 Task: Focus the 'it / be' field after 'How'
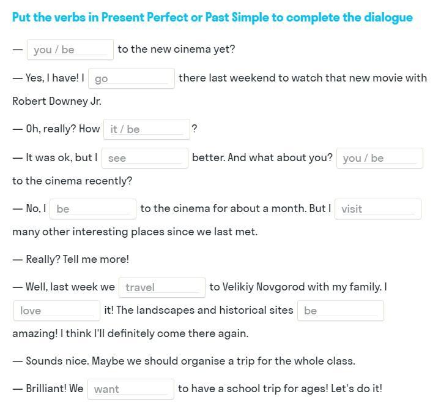(147, 129)
